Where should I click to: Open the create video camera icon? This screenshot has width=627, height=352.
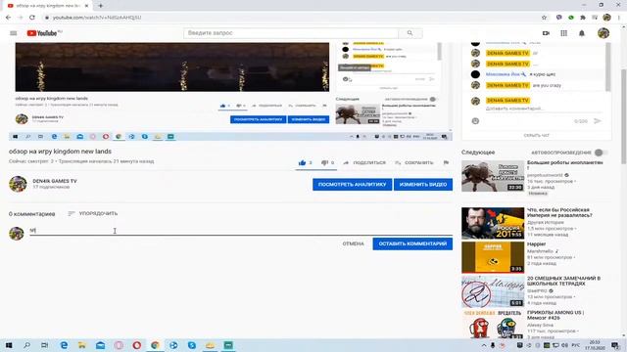tap(546, 33)
